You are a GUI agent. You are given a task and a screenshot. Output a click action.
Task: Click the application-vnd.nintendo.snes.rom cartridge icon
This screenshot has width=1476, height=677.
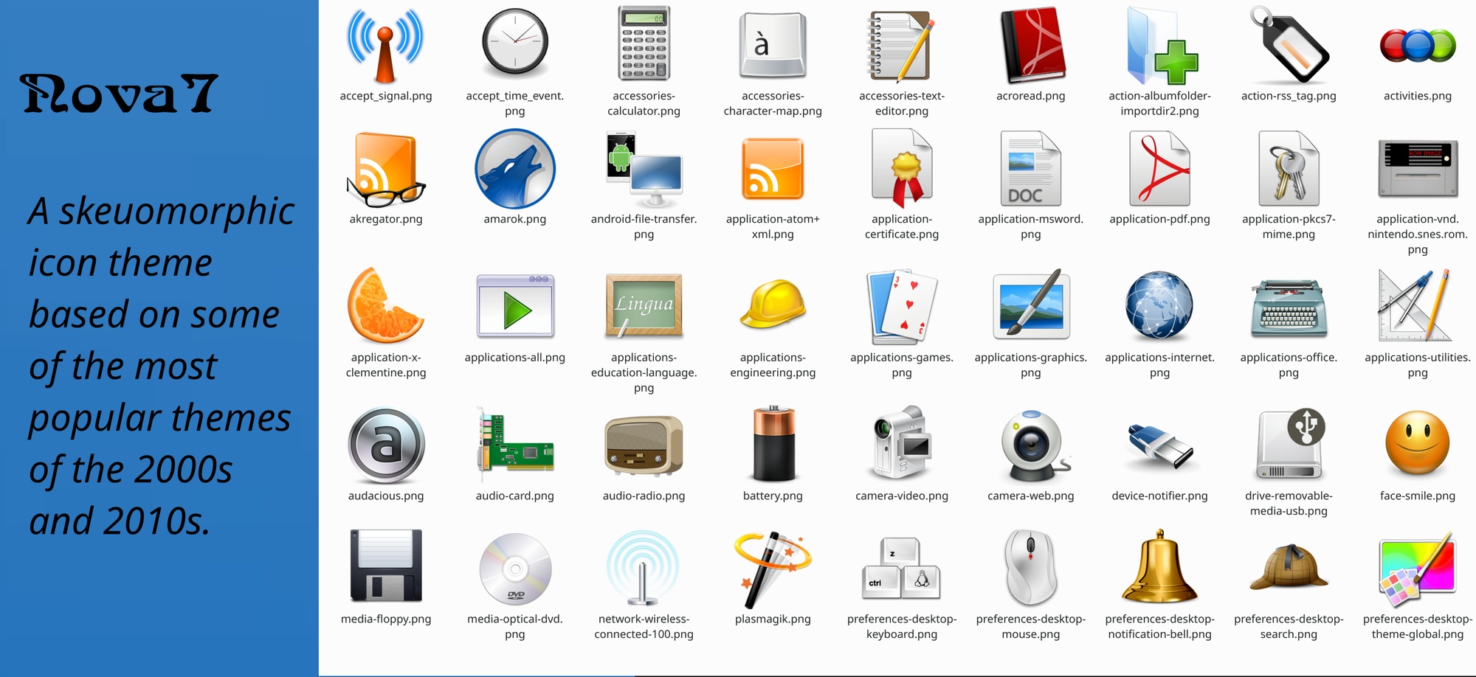[x=1417, y=169]
